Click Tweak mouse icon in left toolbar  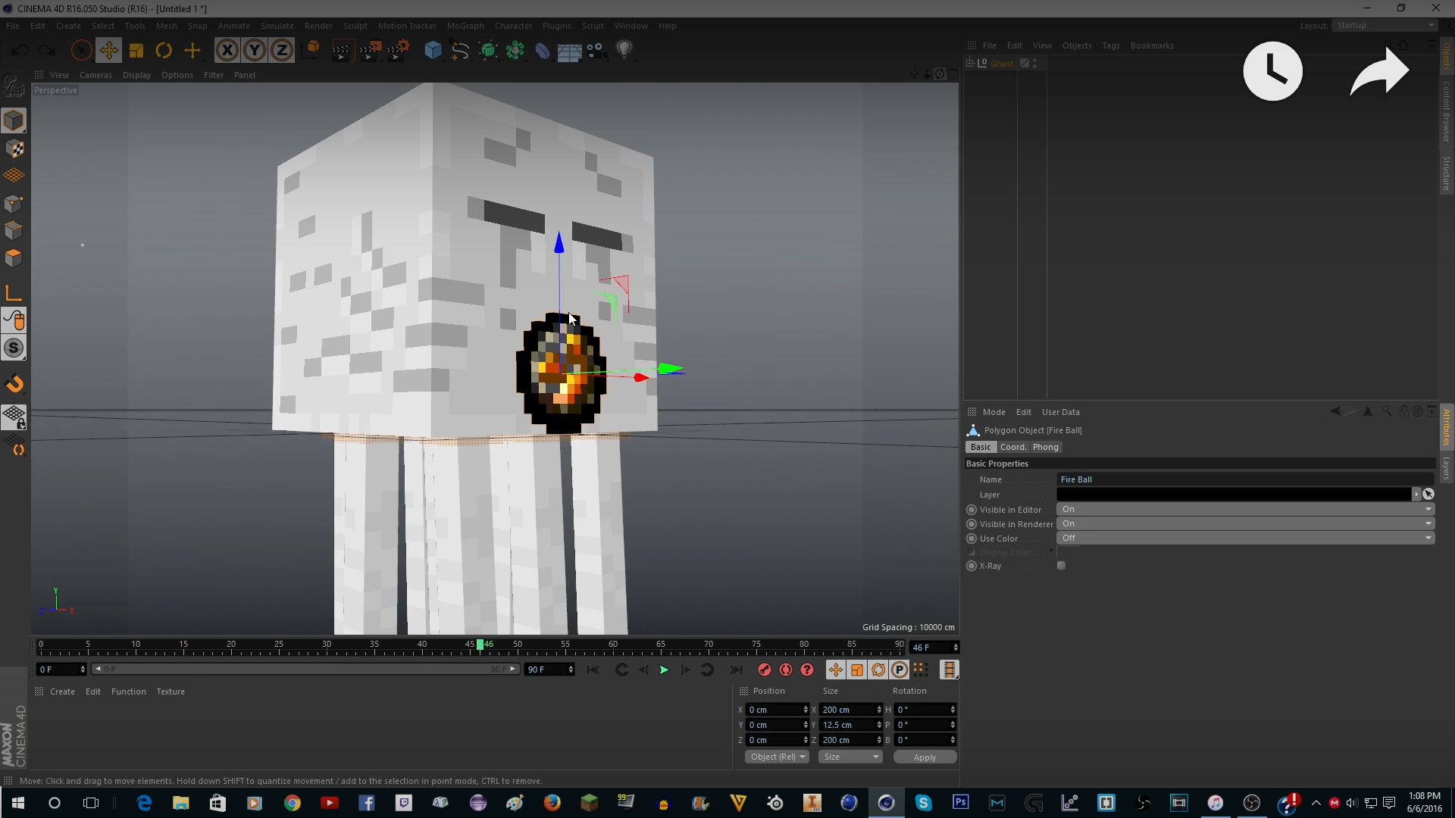coord(14,320)
